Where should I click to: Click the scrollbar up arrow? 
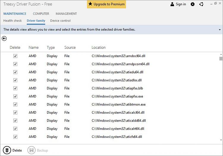pos(221,54)
